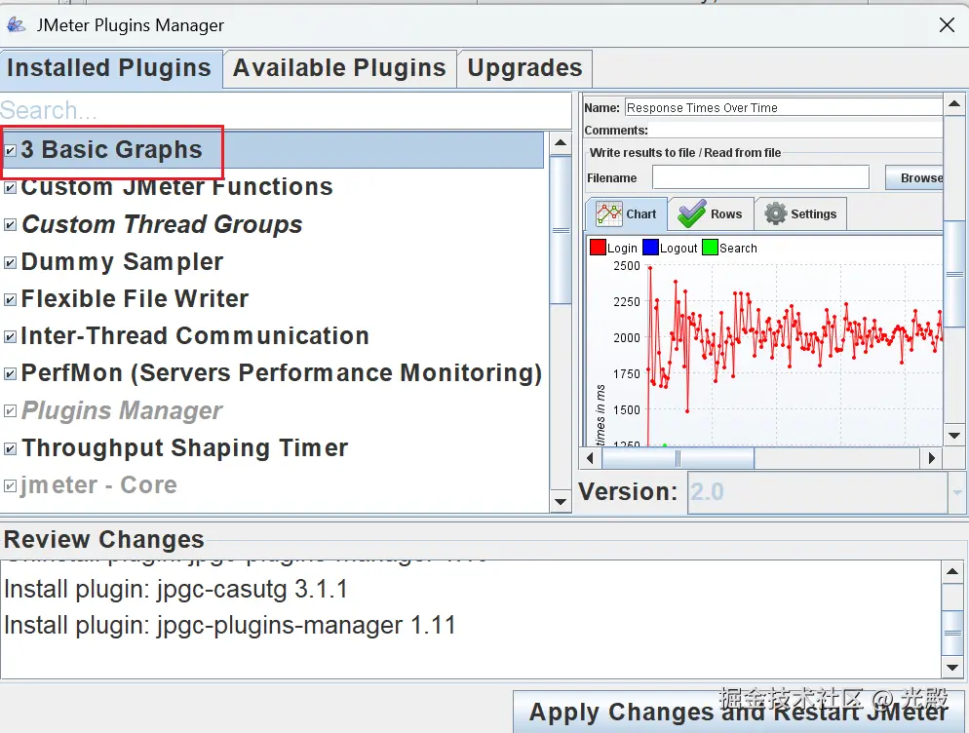Click description panel scroll down arrow
The width and height of the screenshot is (969, 733).
[954, 435]
